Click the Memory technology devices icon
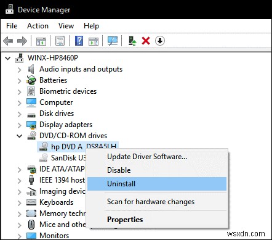 click(31, 213)
